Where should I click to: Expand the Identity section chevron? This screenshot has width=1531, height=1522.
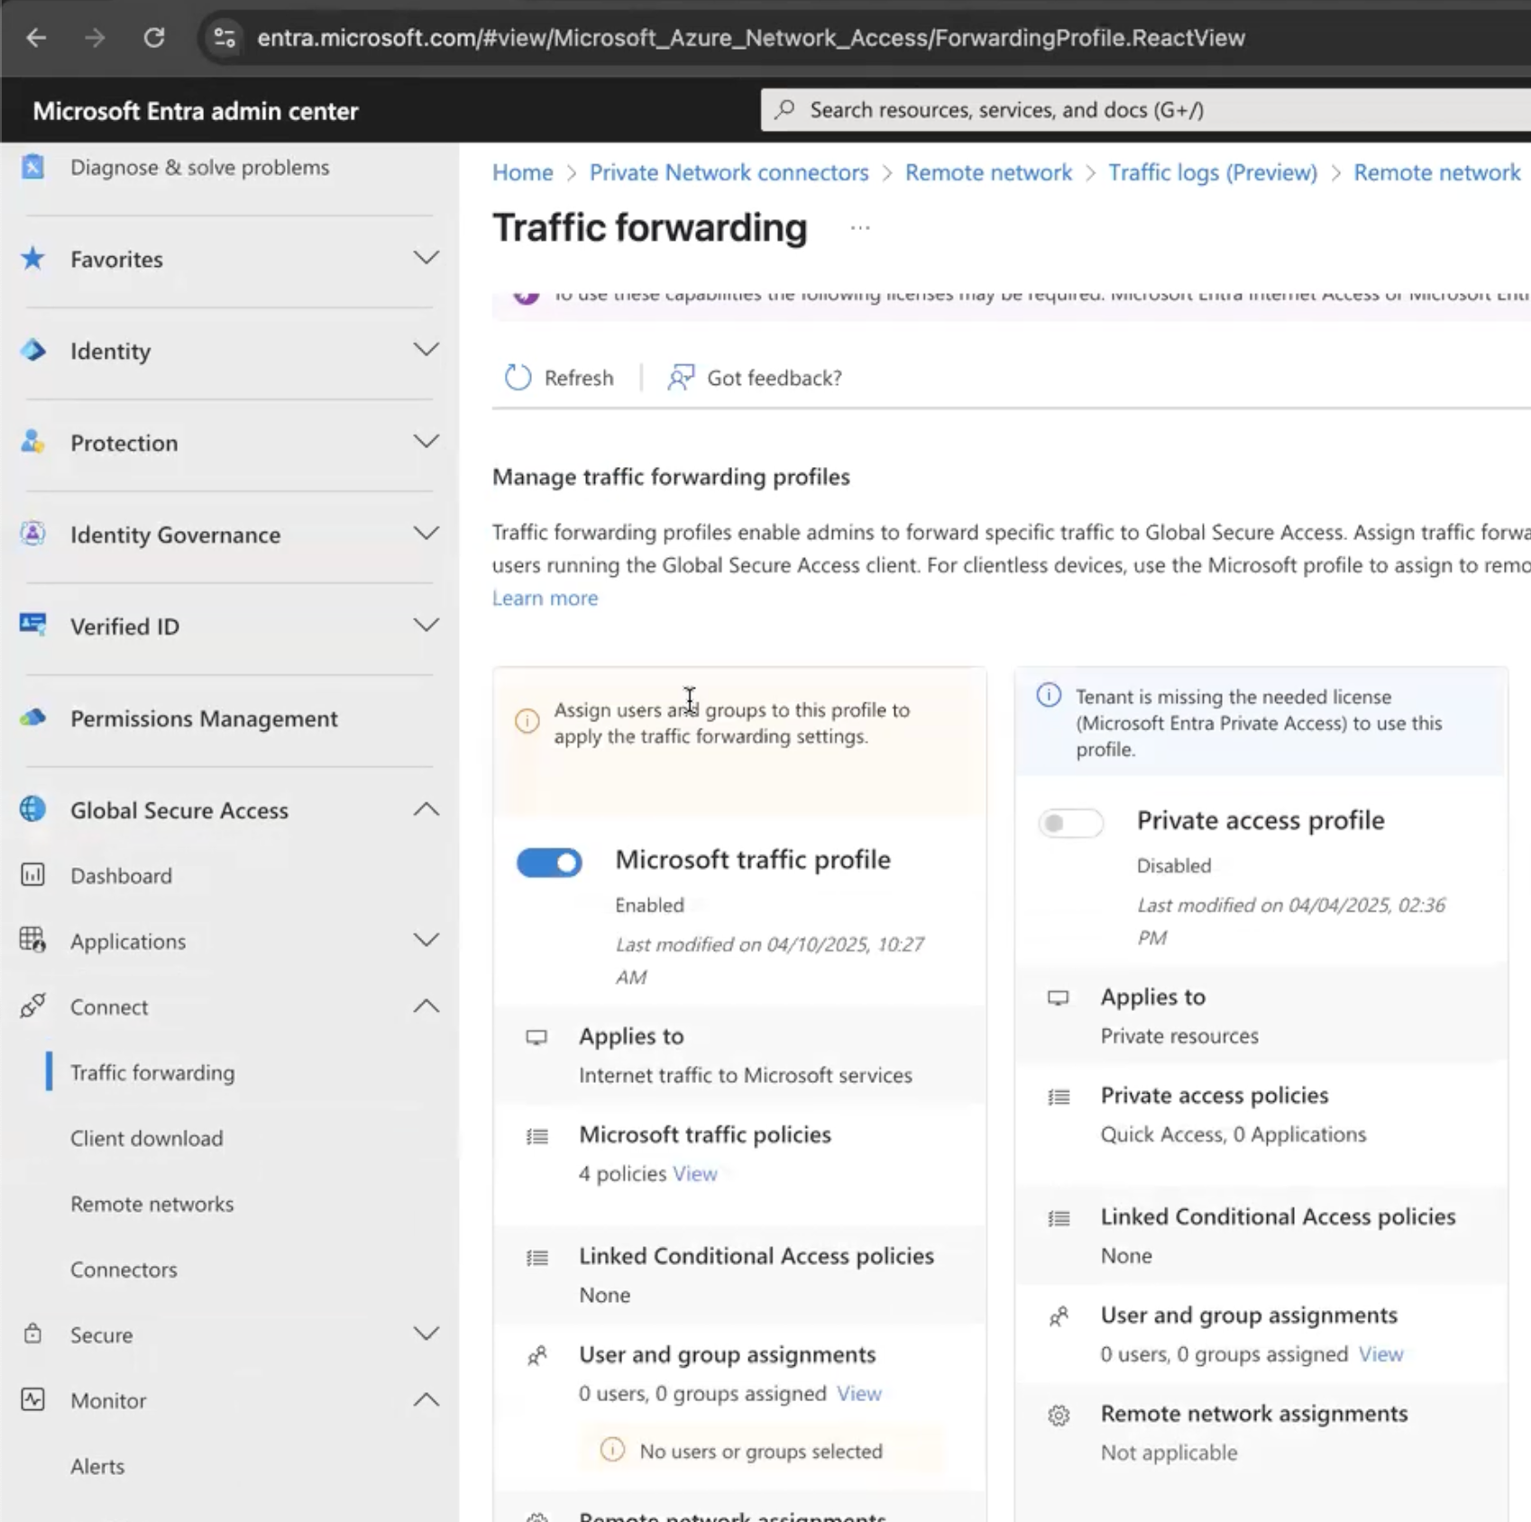tap(426, 350)
